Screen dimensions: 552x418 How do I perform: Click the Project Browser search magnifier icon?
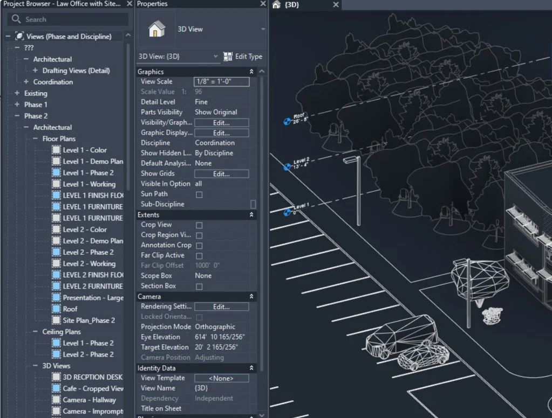pyautogui.click(x=16, y=19)
